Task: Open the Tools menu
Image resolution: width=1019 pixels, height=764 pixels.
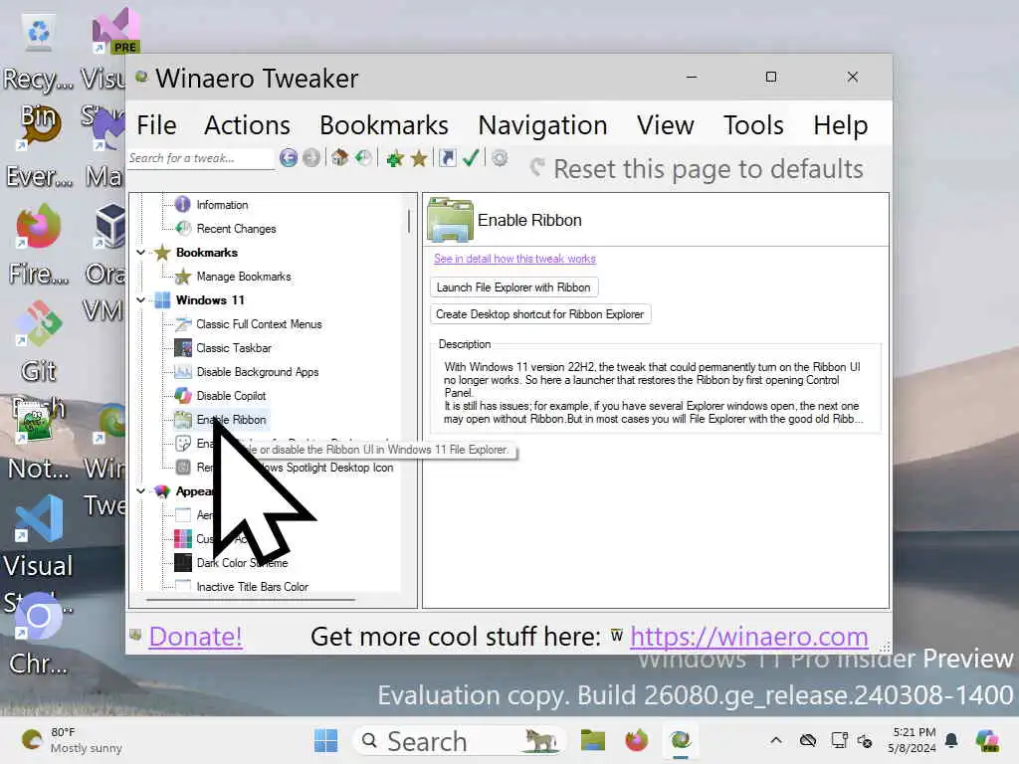Action: tap(754, 124)
